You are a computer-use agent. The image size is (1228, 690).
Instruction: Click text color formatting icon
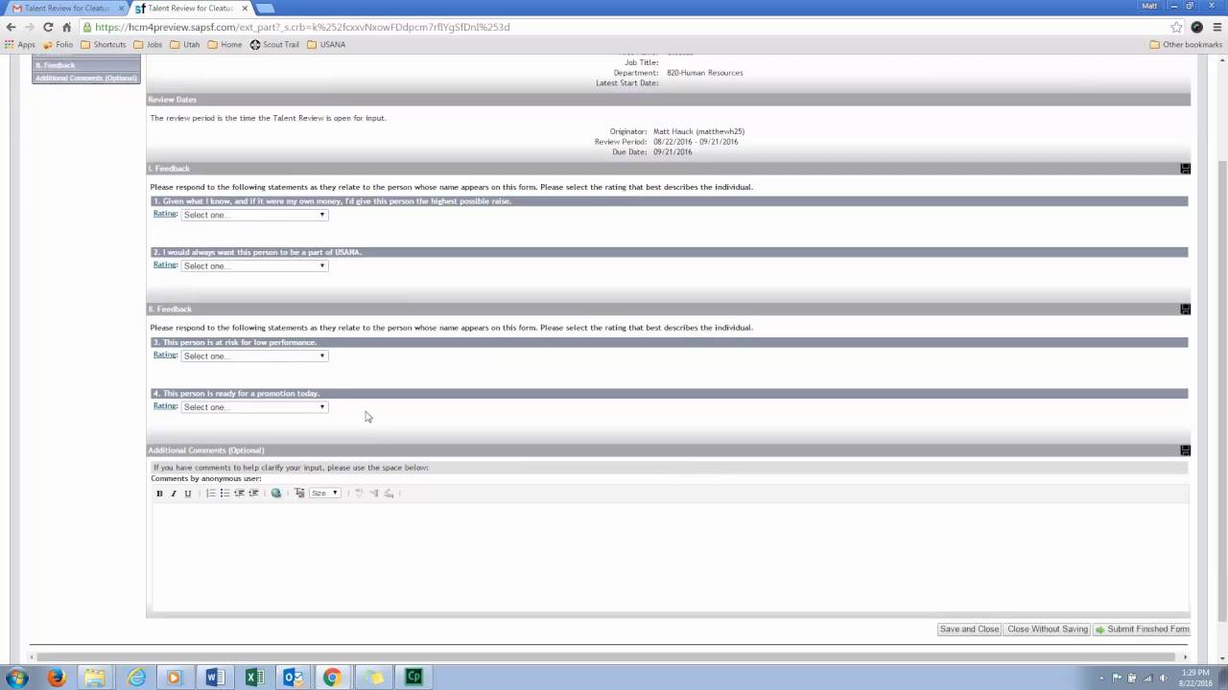tap(299, 494)
